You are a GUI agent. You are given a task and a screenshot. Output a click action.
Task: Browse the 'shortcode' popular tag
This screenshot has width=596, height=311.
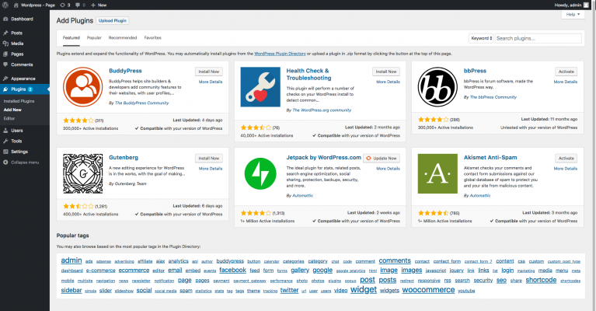coord(541,280)
